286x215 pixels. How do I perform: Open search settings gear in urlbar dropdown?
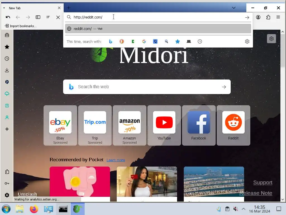[247, 41]
